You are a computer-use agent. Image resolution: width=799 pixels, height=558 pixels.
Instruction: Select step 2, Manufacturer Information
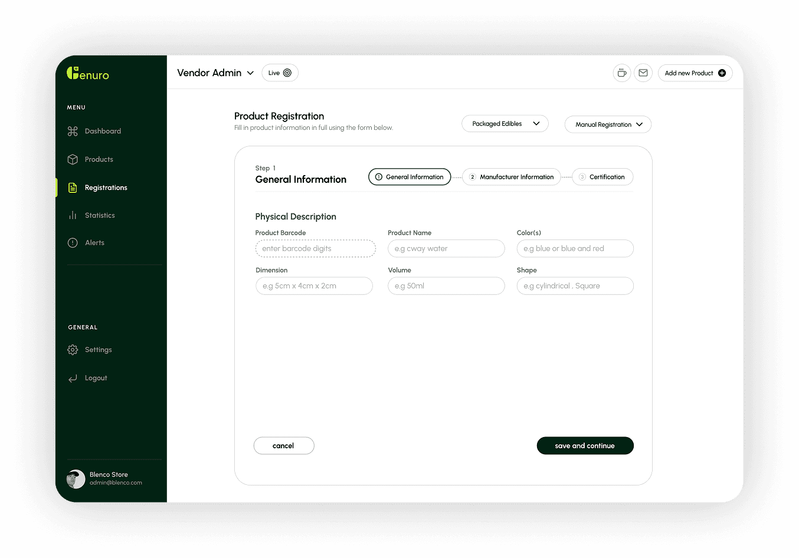511,176
